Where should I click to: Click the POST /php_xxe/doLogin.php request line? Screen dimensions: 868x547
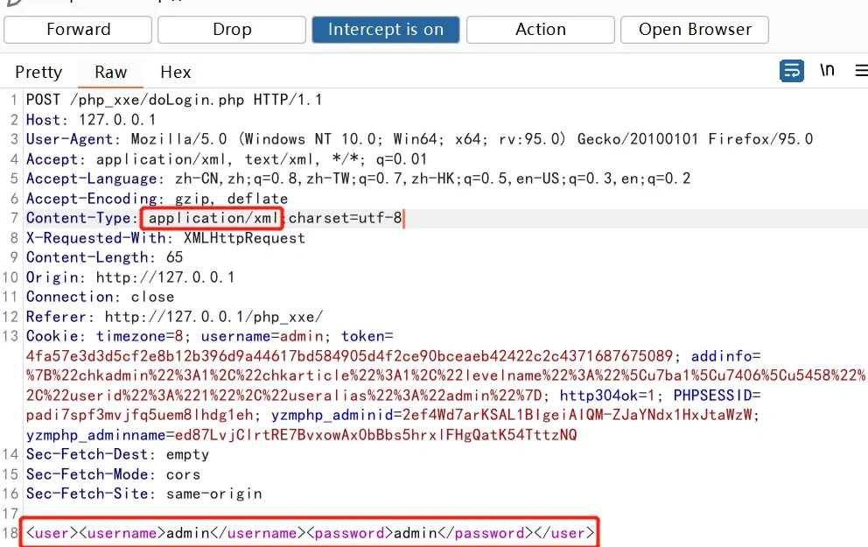pyautogui.click(x=174, y=100)
